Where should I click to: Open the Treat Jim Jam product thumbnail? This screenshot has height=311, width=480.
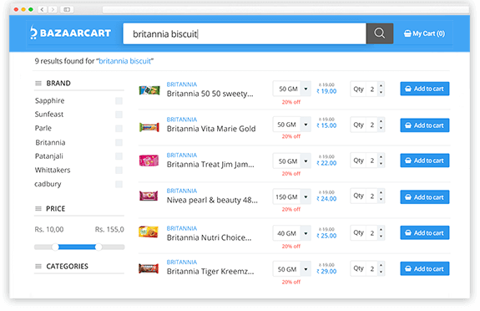point(149,161)
